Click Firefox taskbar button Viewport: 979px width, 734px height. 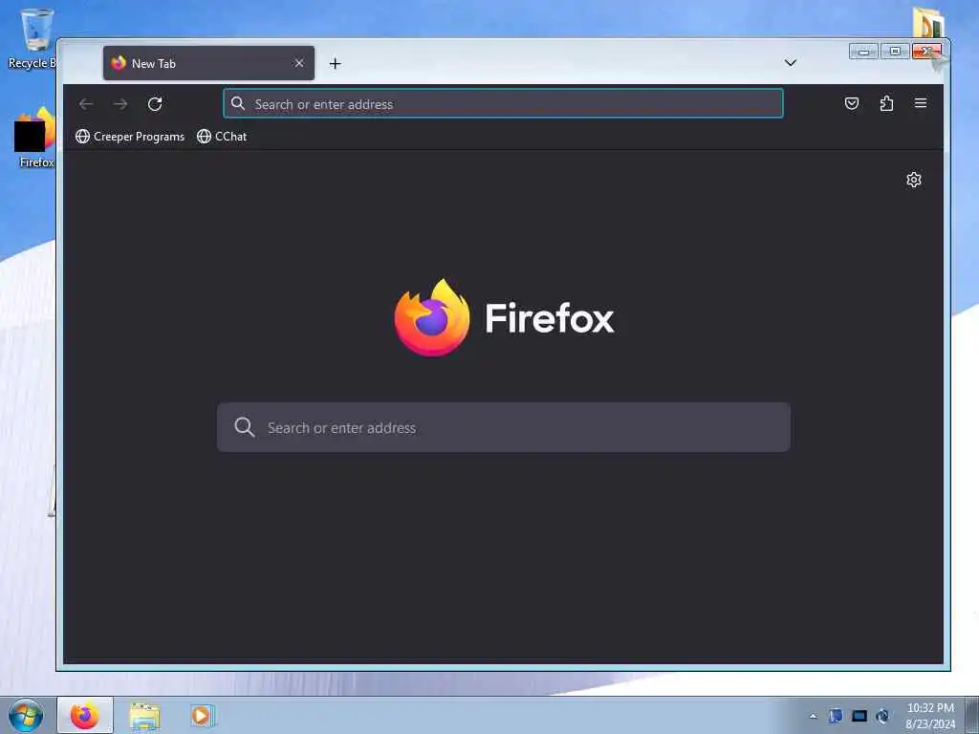click(x=85, y=715)
